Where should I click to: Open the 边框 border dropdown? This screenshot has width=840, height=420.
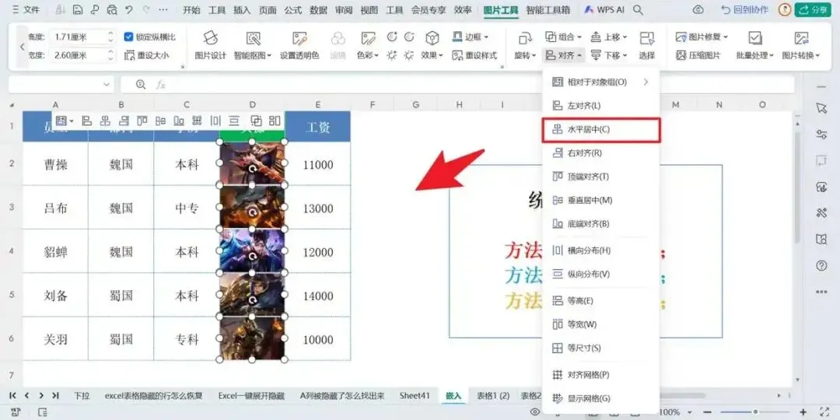[x=471, y=37]
